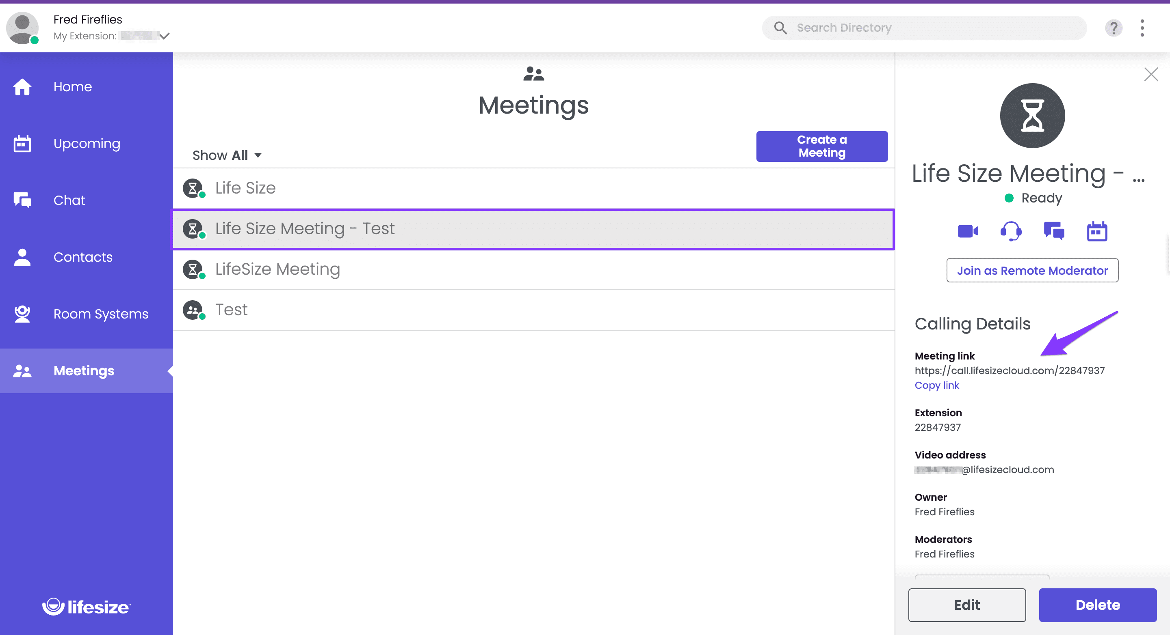Click the large hourglass meeting avatar
The width and height of the screenshot is (1170, 635).
(x=1032, y=116)
